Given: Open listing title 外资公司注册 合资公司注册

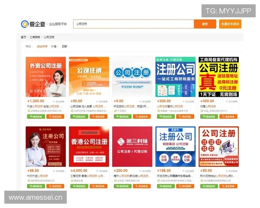Looking at the screenshot, I should 45,106.
